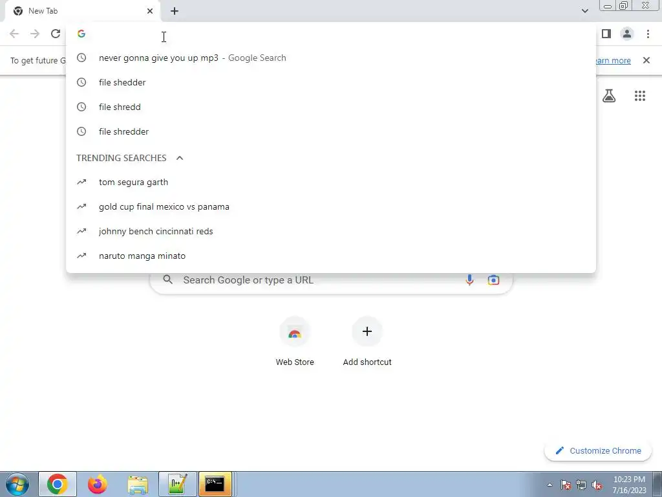Viewport: 662px width, 497px height.
Task: Open the Action Center flag tray icon
Action: (x=566, y=485)
